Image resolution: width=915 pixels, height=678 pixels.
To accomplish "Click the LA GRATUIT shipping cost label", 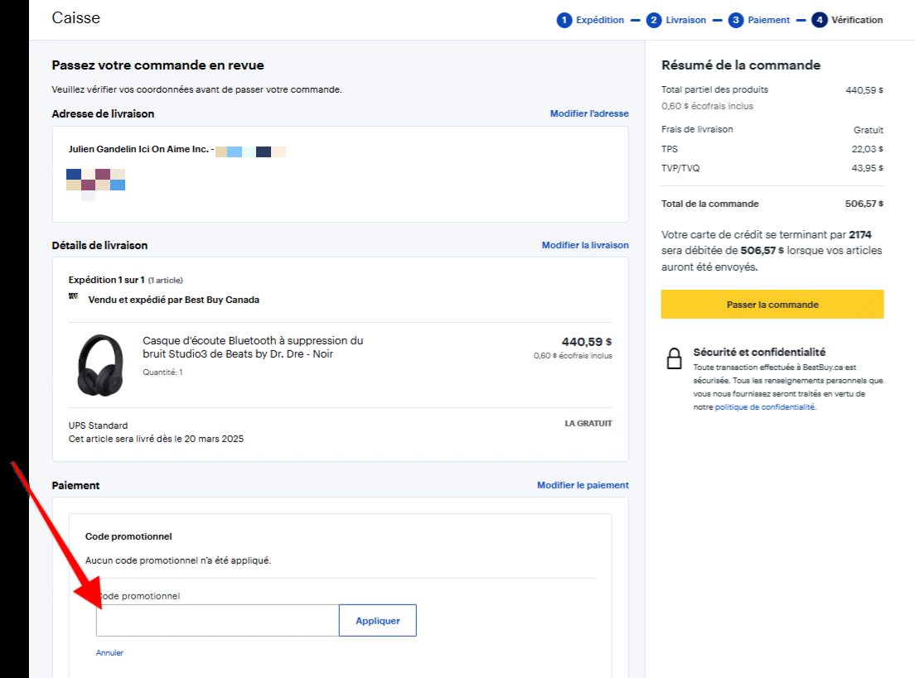I will pyautogui.click(x=588, y=423).
